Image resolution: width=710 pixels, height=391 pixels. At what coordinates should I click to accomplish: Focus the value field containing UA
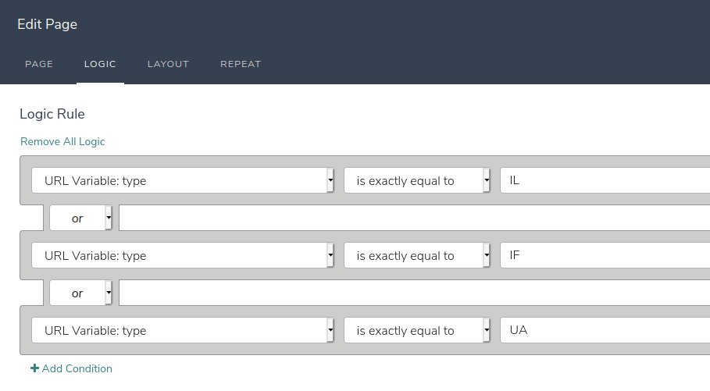[x=605, y=330]
